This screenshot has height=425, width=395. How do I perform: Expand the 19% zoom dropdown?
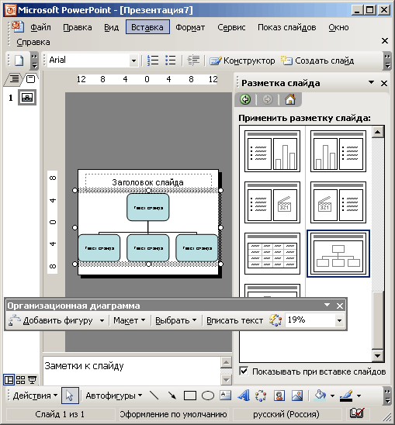coord(339,320)
